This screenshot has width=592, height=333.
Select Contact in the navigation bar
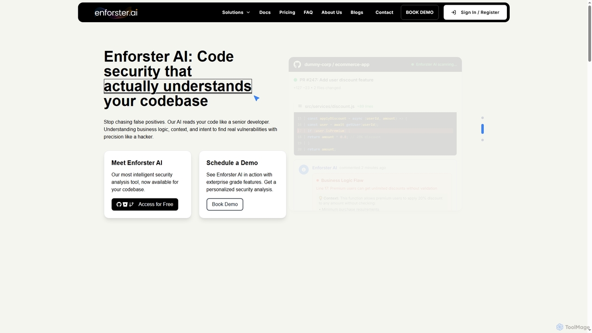pyautogui.click(x=384, y=12)
